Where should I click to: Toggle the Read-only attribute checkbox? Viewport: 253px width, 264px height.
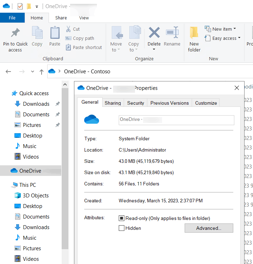[x=122, y=218]
